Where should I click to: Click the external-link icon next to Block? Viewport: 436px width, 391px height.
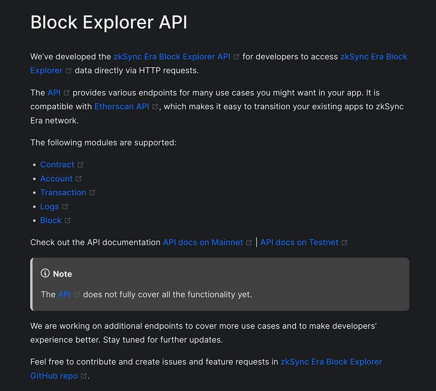click(67, 220)
